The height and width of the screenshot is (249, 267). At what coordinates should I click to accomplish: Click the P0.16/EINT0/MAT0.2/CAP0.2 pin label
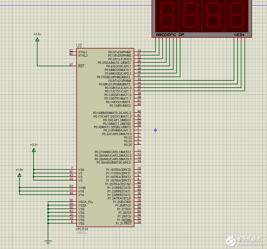coord(112,113)
